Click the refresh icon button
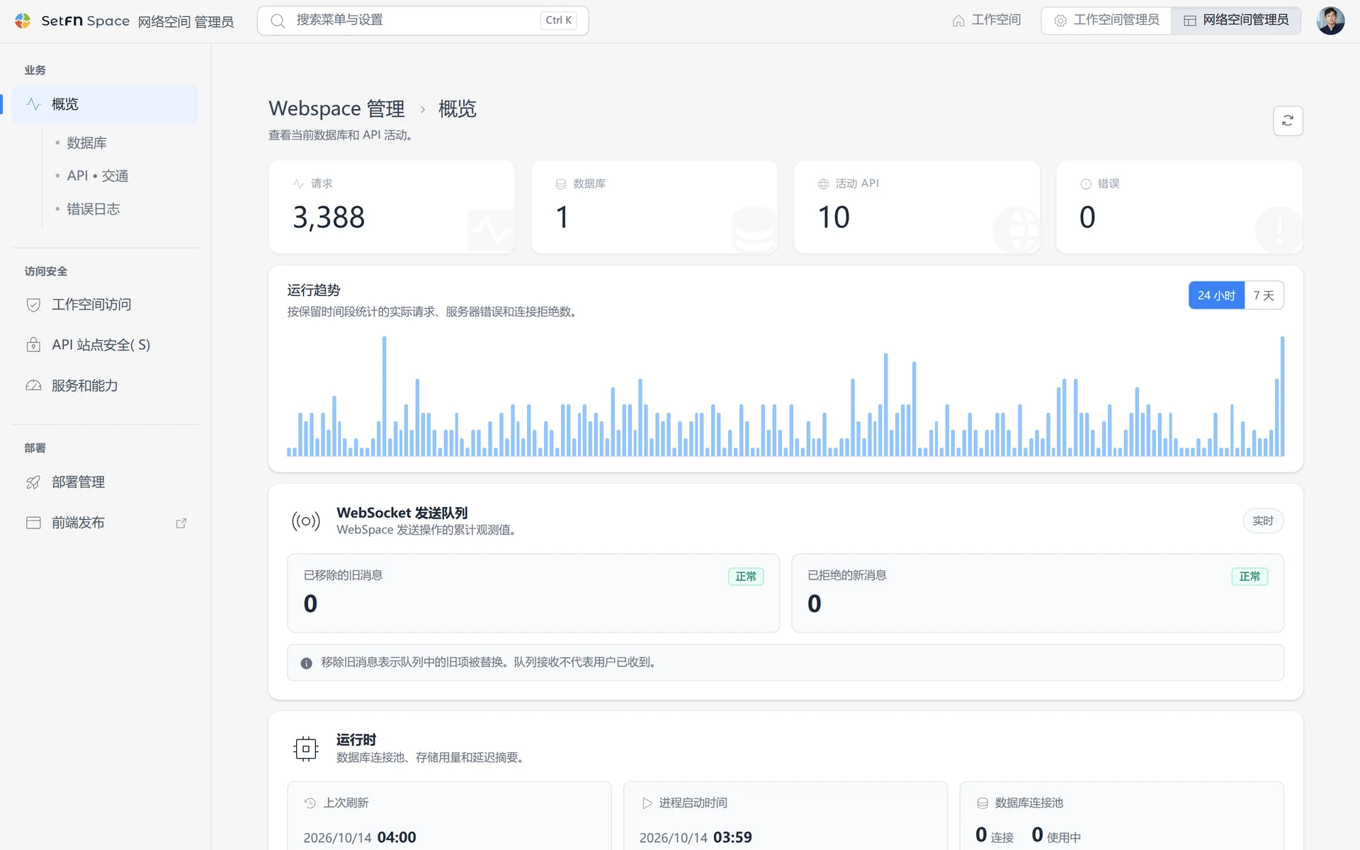This screenshot has height=850, width=1360. tap(1288, 120)
